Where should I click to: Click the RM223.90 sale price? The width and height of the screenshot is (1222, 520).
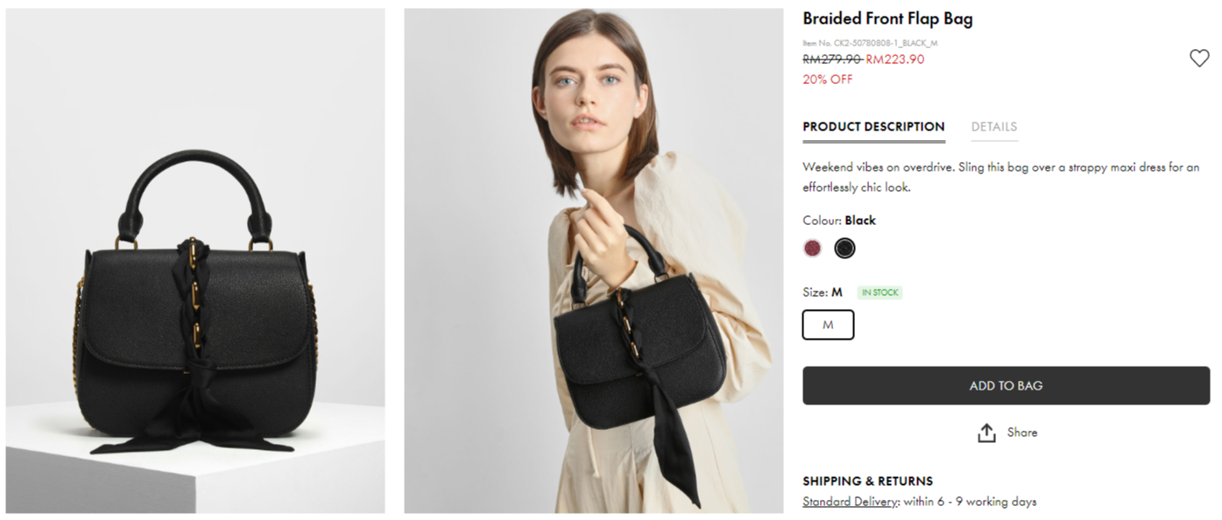(894, 60)
